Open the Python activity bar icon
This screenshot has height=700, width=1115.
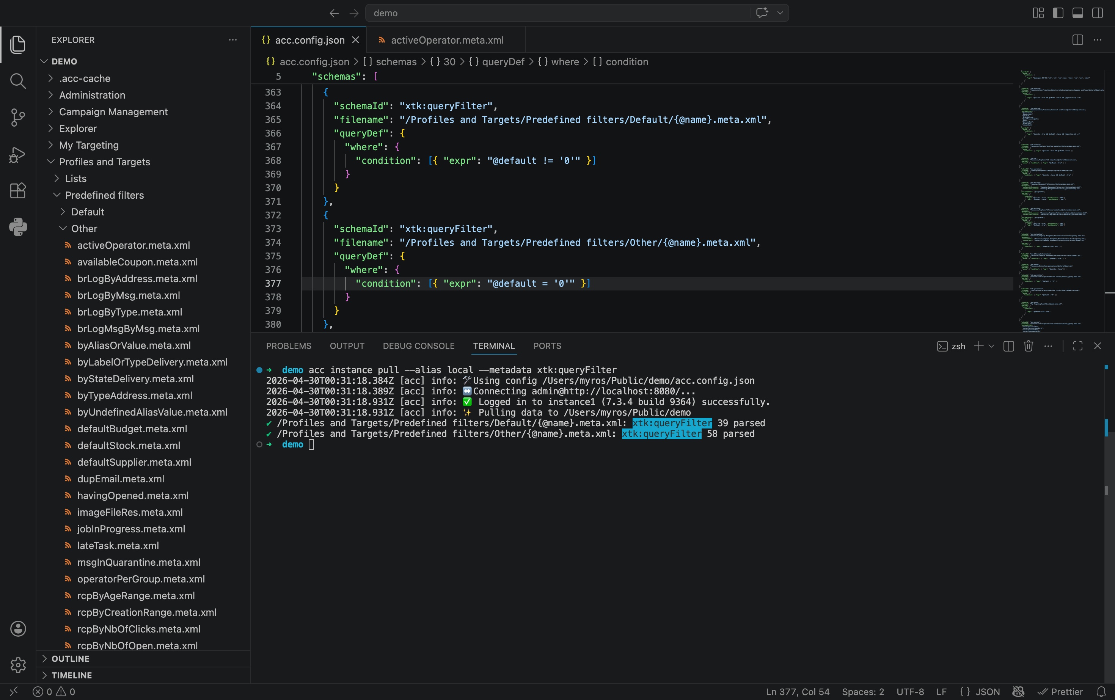tap(18, 227)
